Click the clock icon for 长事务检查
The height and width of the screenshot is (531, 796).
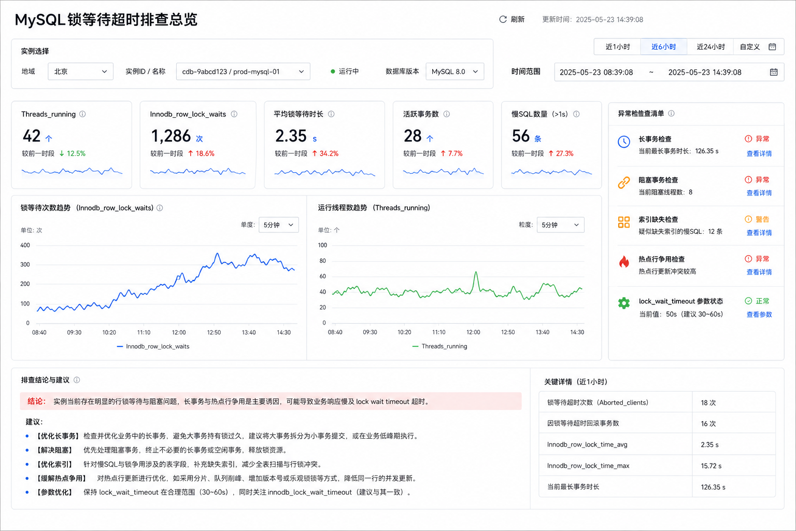624,142
